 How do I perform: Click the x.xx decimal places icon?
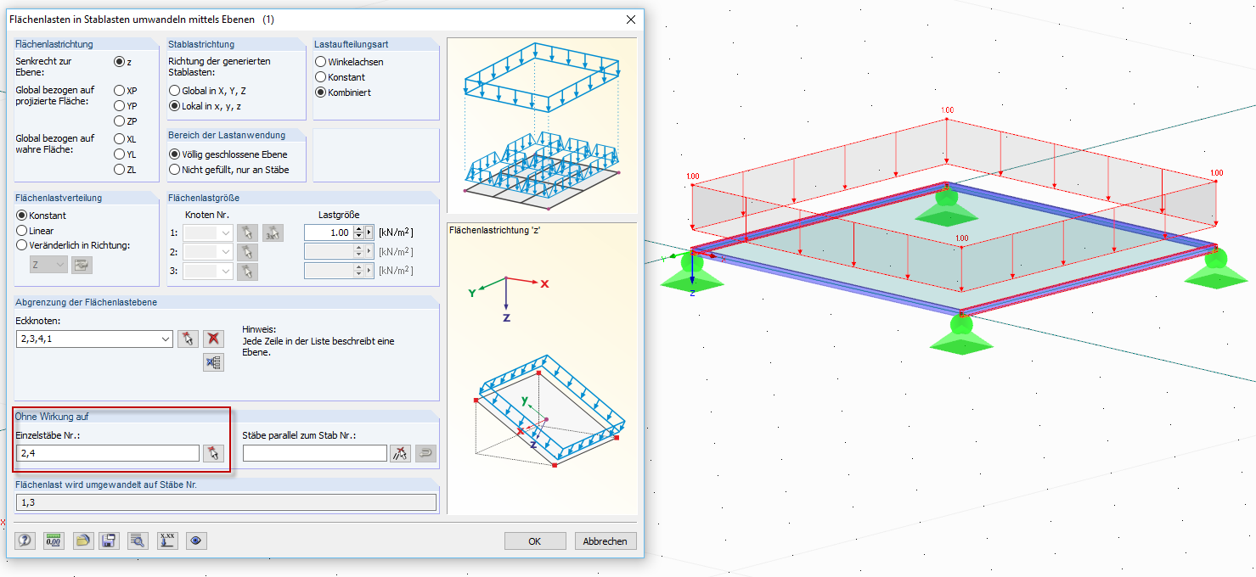tap(167, 541)
